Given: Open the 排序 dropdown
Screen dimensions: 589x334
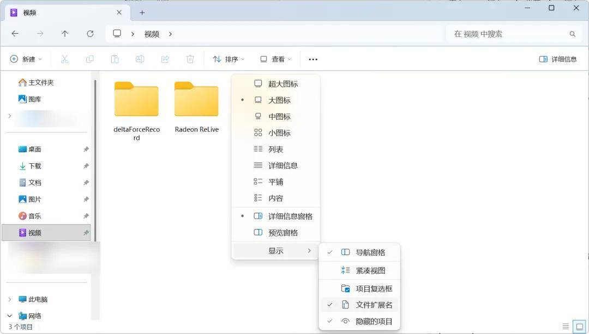Looking at the screenshot, I should 229,59.
